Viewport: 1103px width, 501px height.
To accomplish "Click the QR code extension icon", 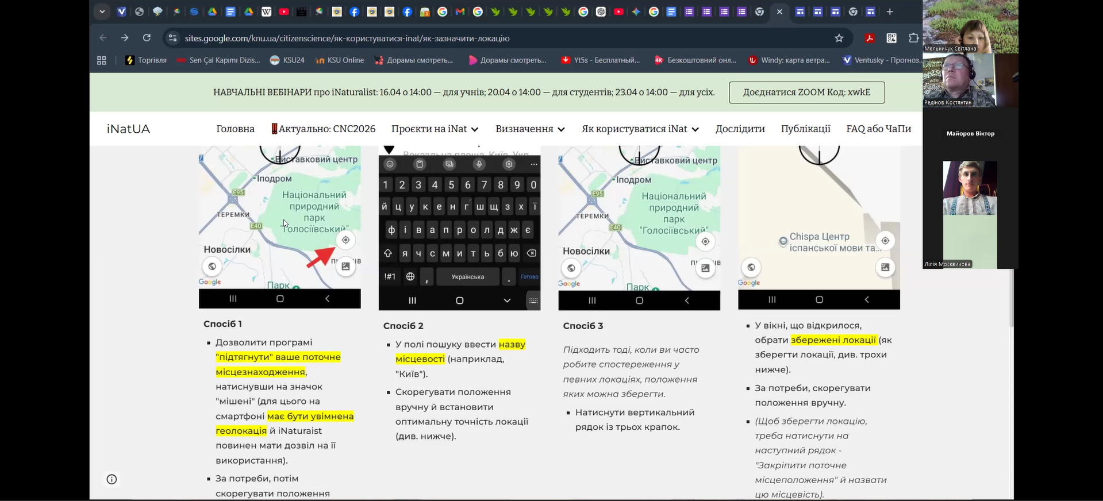I will pyautogui.click(x=891, y=38).
